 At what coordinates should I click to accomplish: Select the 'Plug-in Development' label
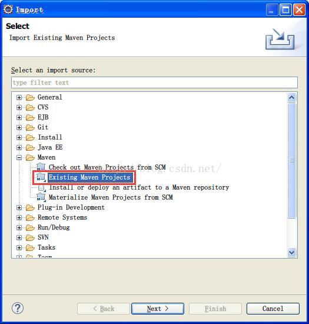coord(71,207)
